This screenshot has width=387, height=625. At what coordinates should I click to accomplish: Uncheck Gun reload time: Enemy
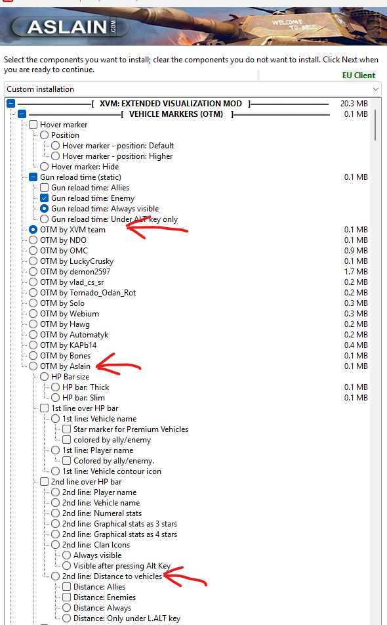tap(44, 198)
